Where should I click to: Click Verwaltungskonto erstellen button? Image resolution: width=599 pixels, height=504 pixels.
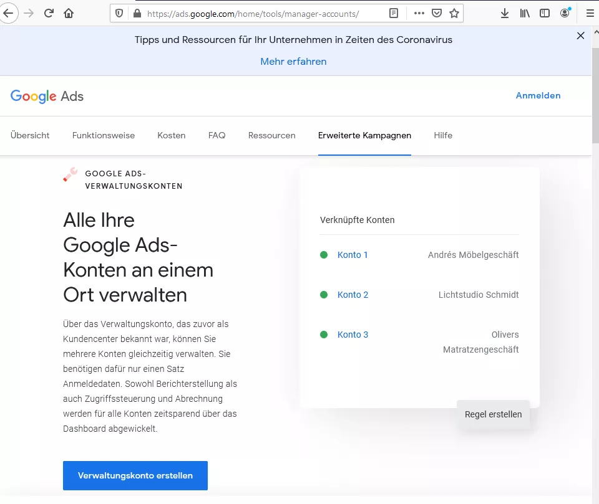pos(135,475)
